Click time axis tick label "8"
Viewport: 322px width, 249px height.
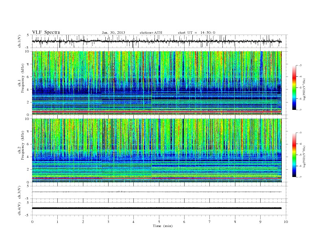[235, 222]
